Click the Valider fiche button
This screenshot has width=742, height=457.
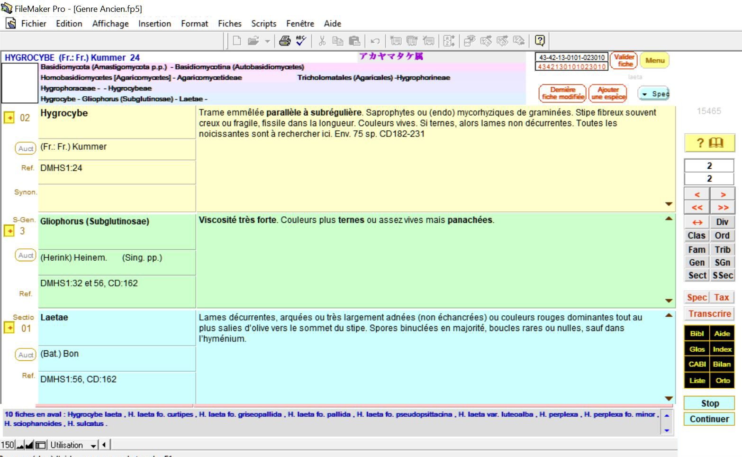point(624,60)
